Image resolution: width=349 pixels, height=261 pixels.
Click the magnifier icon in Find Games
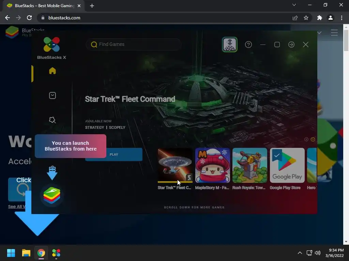[x=94, y=45]
